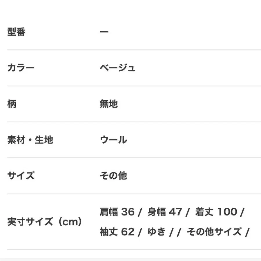The height and width of the screenshot is (261, 261).
Task: Click the 肩幅 36 measurement
Action: pyautogui.click(x=117, y=212)
